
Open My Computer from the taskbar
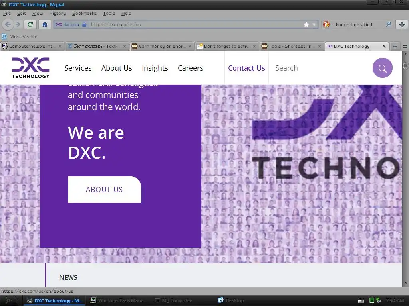[x=173, y=301]
